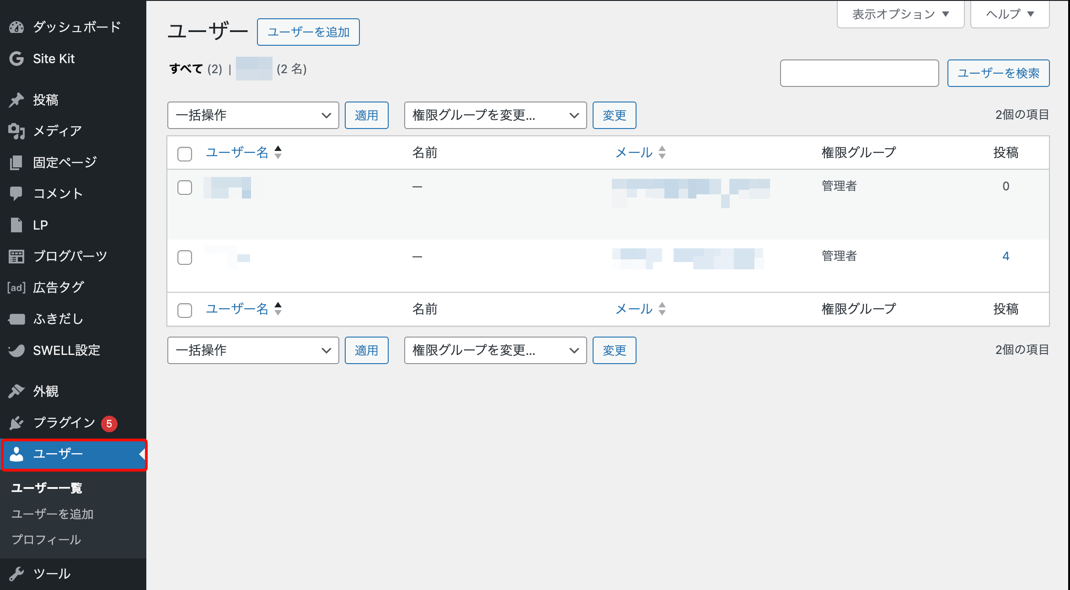Open メディア menu item

coord(73,131)
